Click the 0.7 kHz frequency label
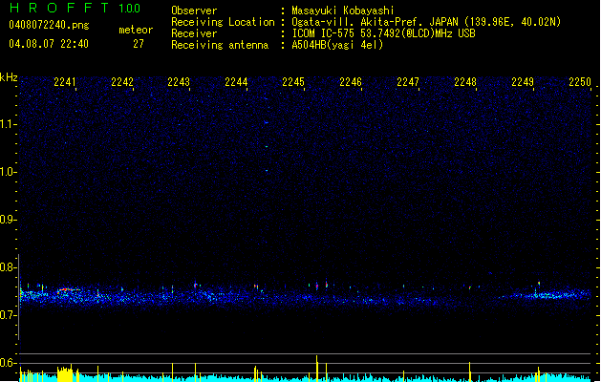 pyautogui.click(x=8, y=315)
